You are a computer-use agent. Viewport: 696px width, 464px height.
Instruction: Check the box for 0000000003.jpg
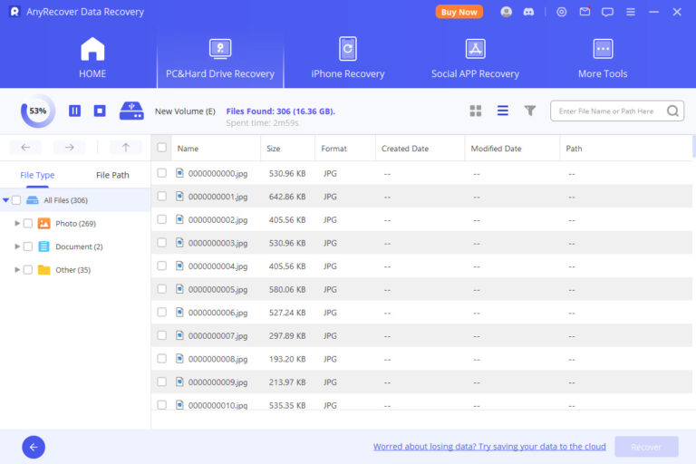(x=161, y=242)
